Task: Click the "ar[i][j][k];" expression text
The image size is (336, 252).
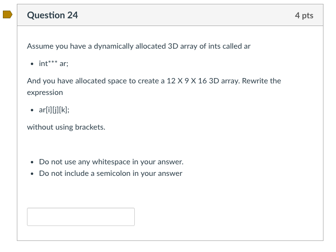Action: pyautogui.click(x=54, y=109)
